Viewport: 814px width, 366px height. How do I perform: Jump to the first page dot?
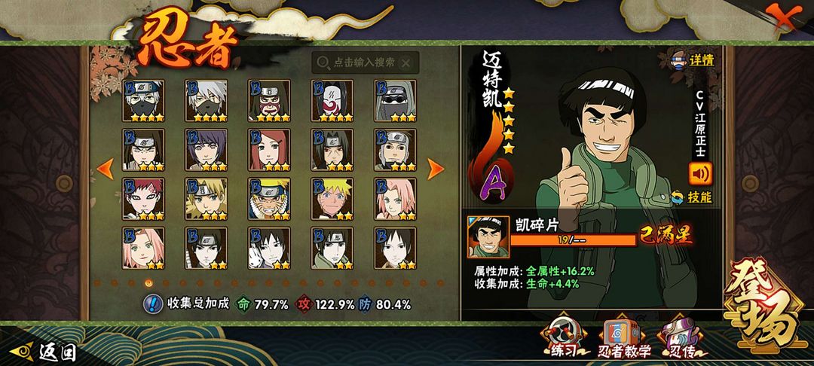tap(97, 283)
